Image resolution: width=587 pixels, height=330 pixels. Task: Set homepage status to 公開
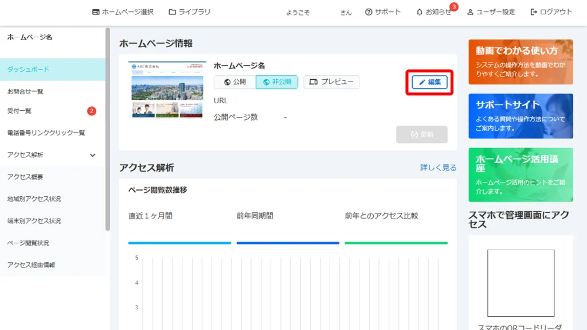coord(235,82)
